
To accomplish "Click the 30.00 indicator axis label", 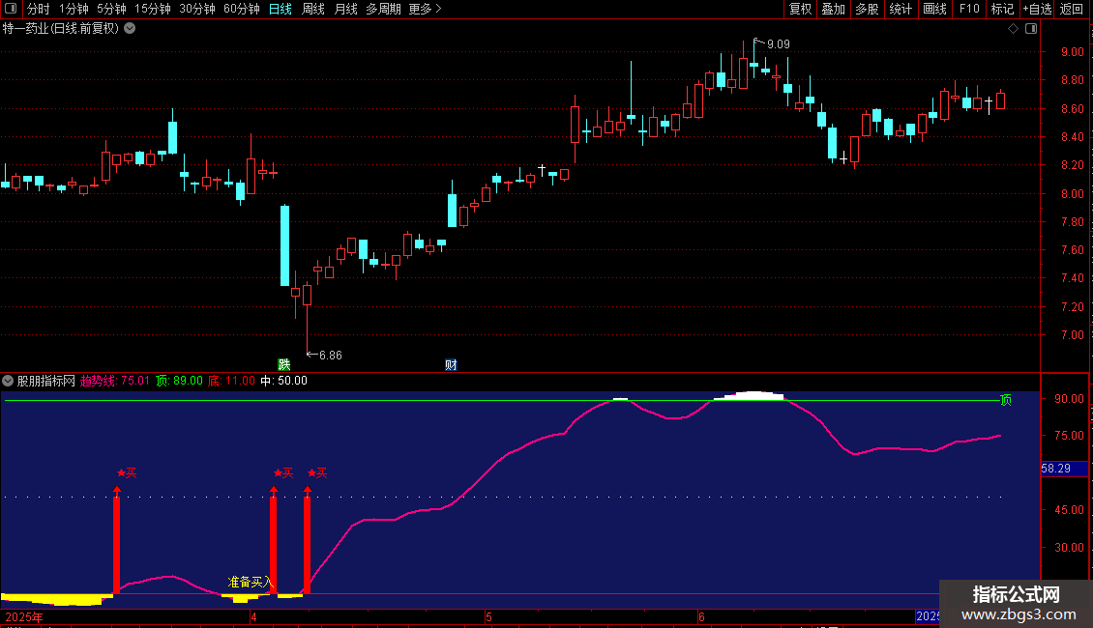I will pos(1069,547).
